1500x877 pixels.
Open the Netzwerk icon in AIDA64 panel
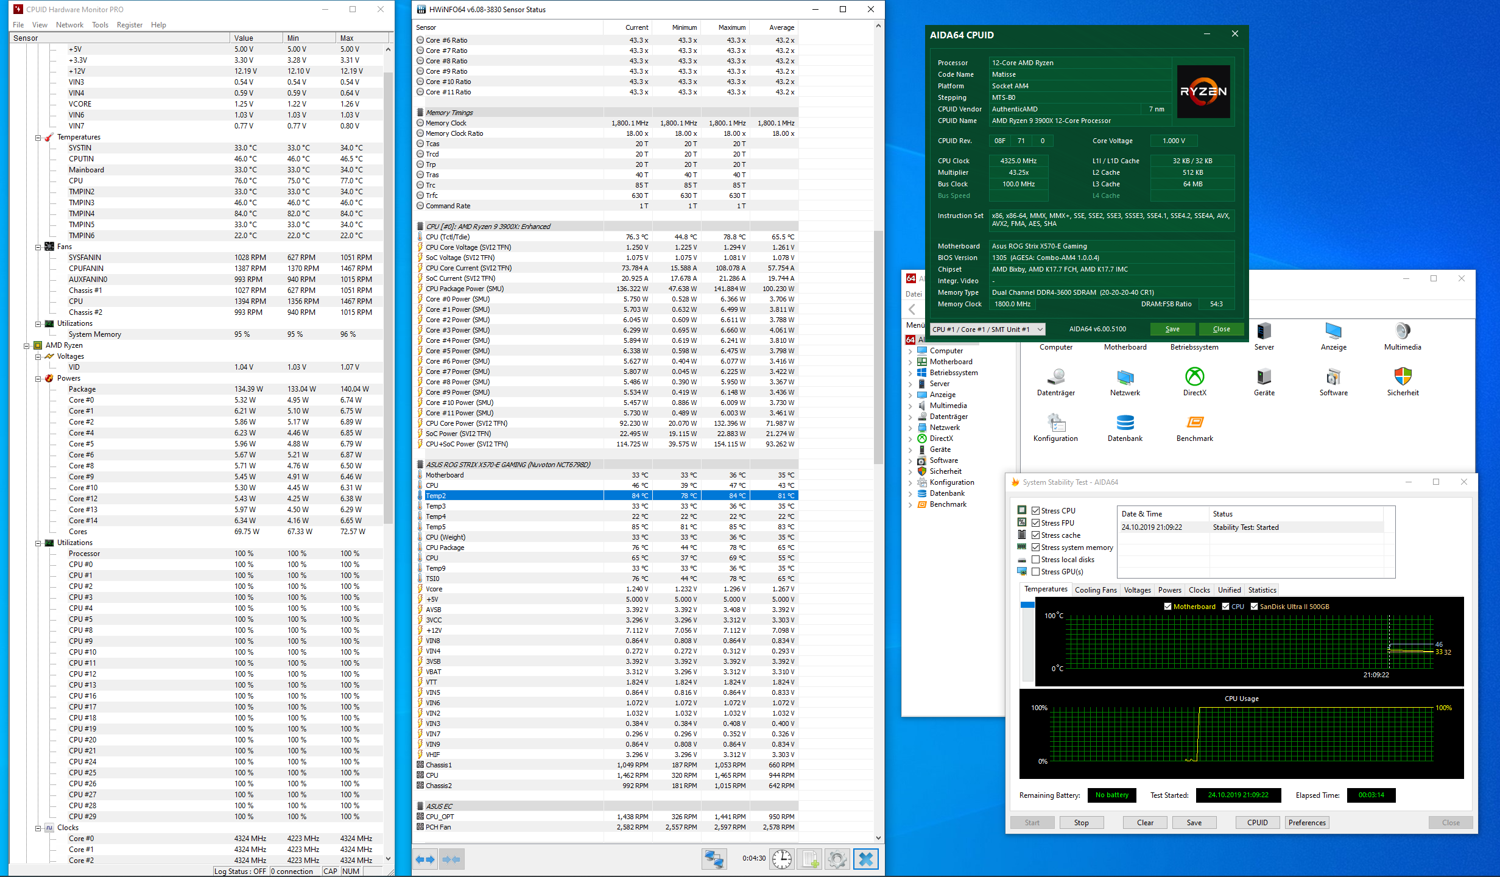pyautogui.click(x=1125, y=382)
